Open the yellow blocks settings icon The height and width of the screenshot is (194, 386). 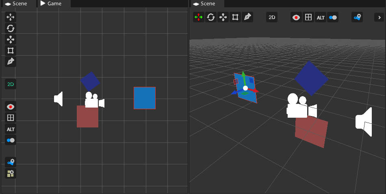tap(10, 173)
